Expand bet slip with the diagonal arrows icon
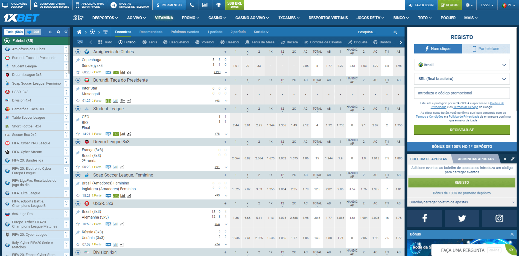Viewport: 519px width, 257px height. pyautogui.click(x=512, y=159)
